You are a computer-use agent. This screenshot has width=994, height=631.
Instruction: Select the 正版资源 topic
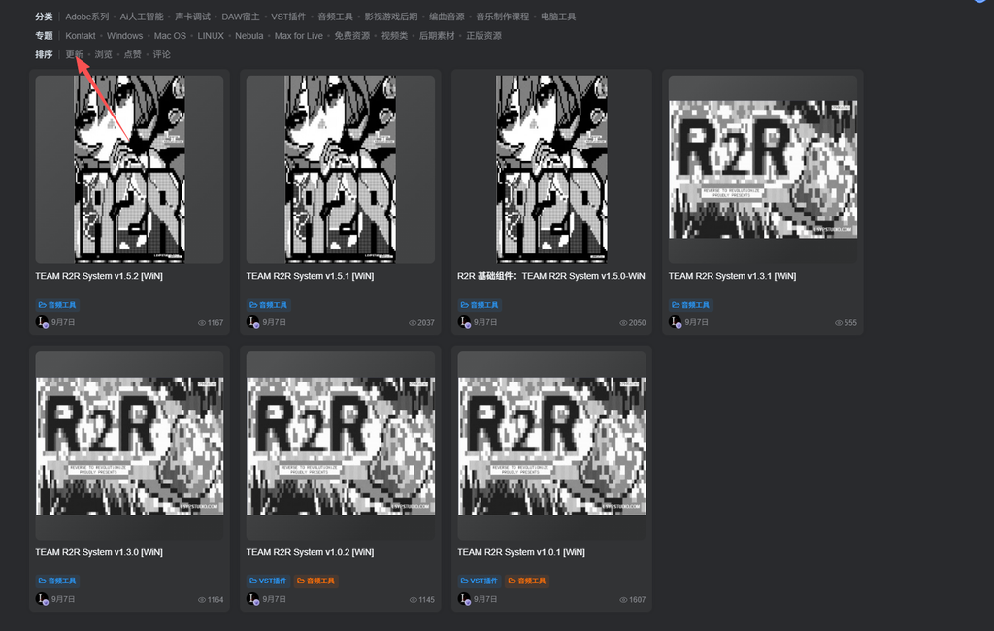coord(483,36)
